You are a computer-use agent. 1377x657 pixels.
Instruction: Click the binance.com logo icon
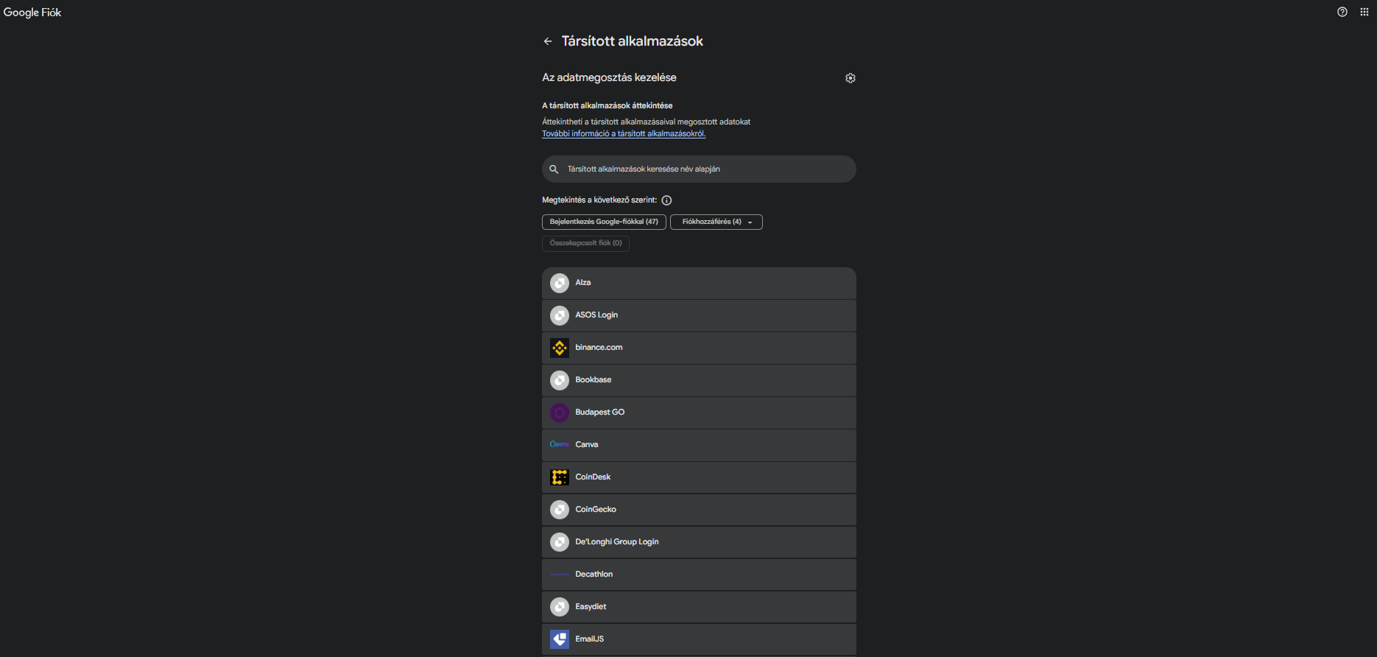click(560, 348)
